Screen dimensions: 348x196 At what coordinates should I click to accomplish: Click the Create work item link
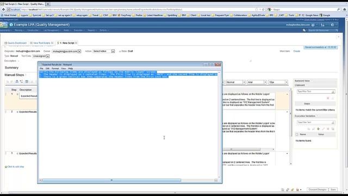297,51
